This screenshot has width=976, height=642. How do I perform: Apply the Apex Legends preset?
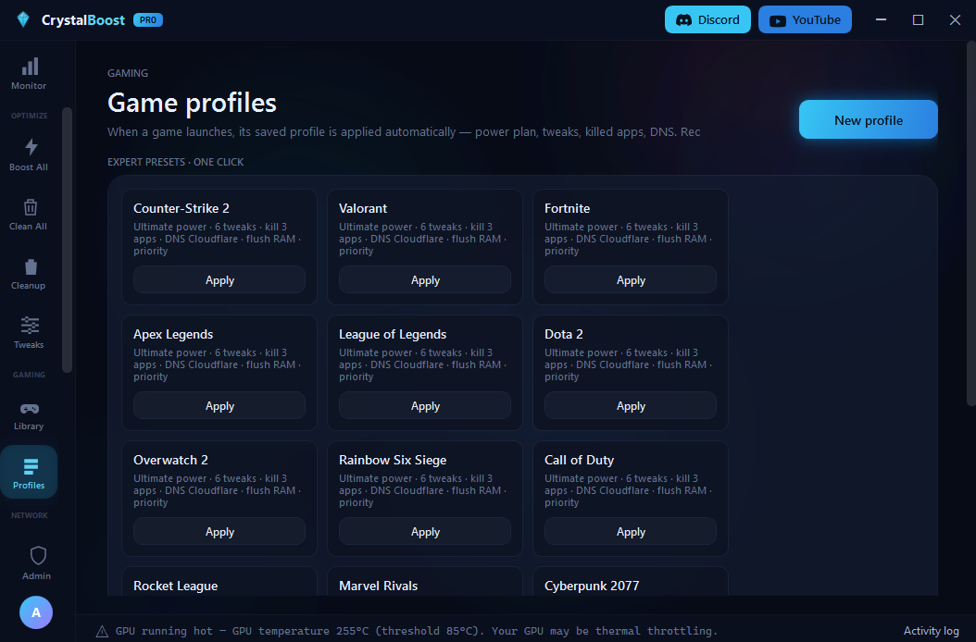click(x=219, y=405)
